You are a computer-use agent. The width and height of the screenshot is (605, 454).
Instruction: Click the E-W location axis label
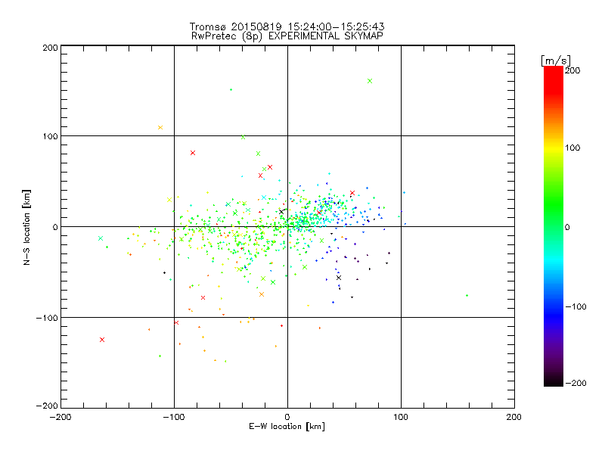tap(287, 428)
